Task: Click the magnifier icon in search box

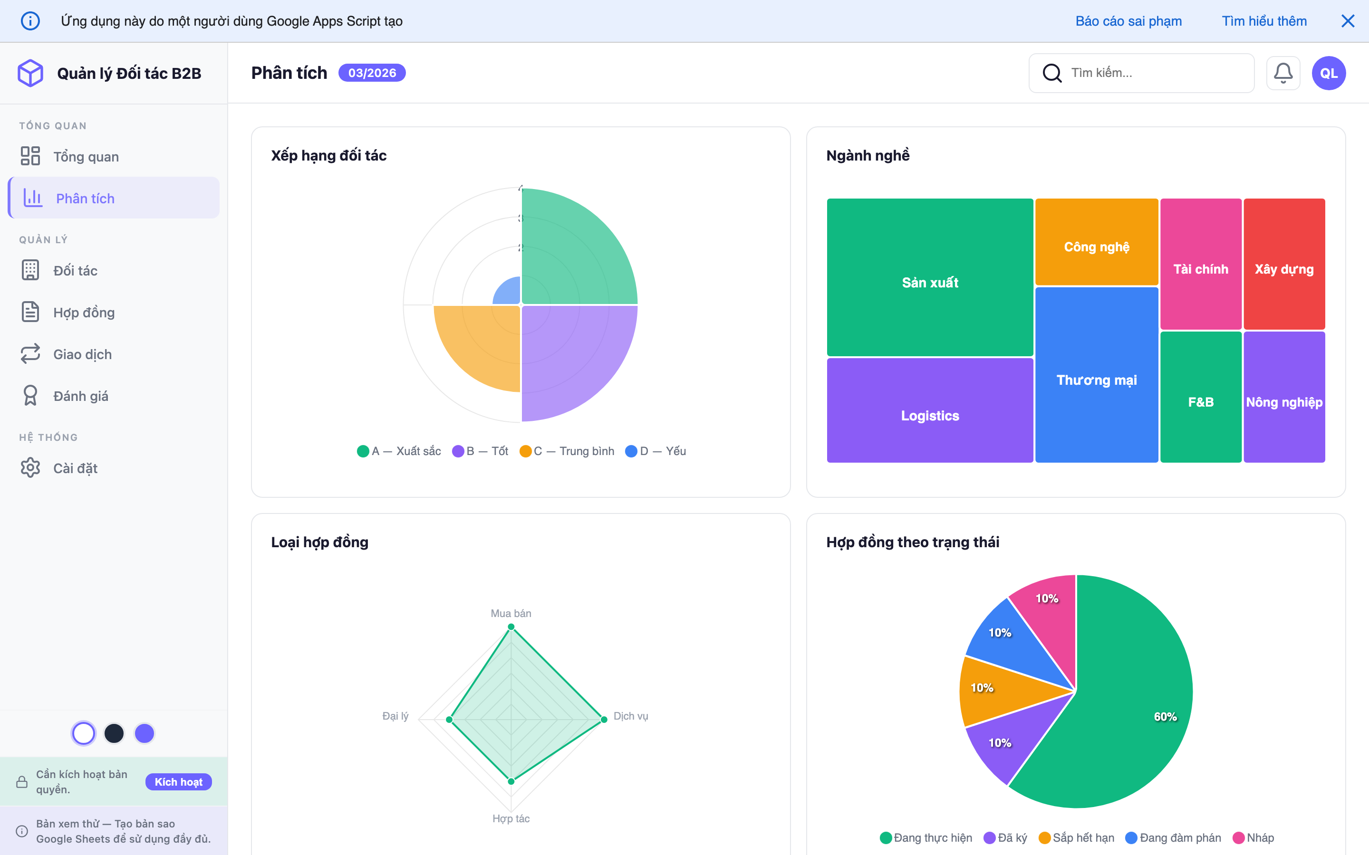Action: point(1051,73)
